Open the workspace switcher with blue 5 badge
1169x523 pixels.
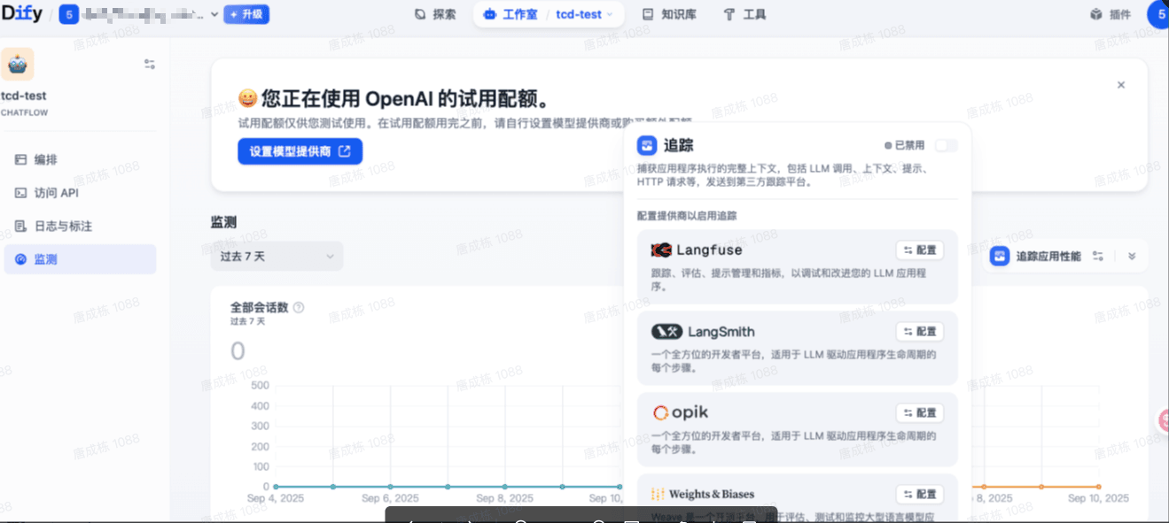(x=139, y=15)
